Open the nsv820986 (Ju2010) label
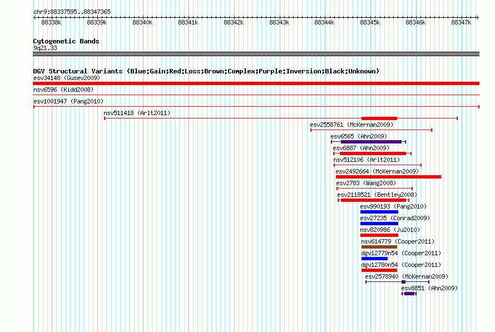The height and width of the screenshot is (332, 495). pos(390,230)
